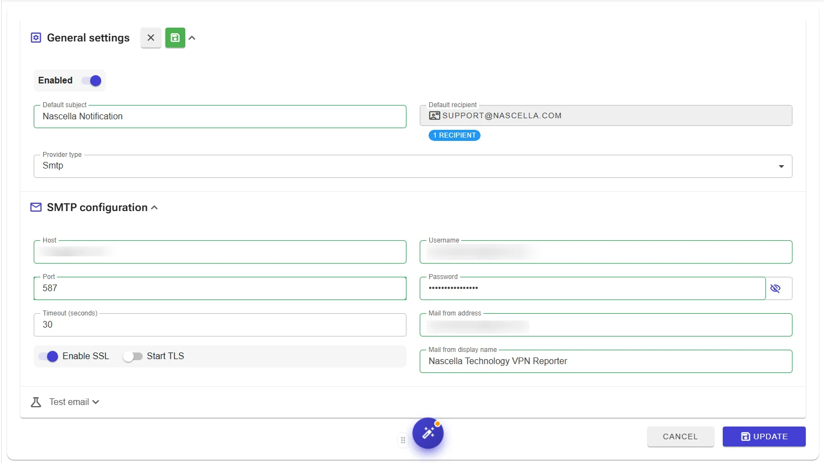Image resolution: width=824 pixels, height=463 pixels.
Task: Edit the Timeout (seconds) field
Action: [x=220, y=325]
